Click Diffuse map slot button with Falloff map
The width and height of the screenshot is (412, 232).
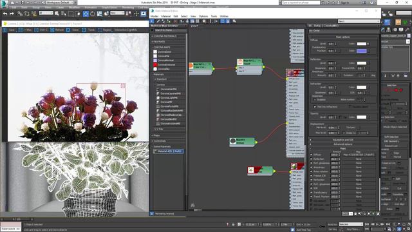pyautogui.click(x=359, y=155)
